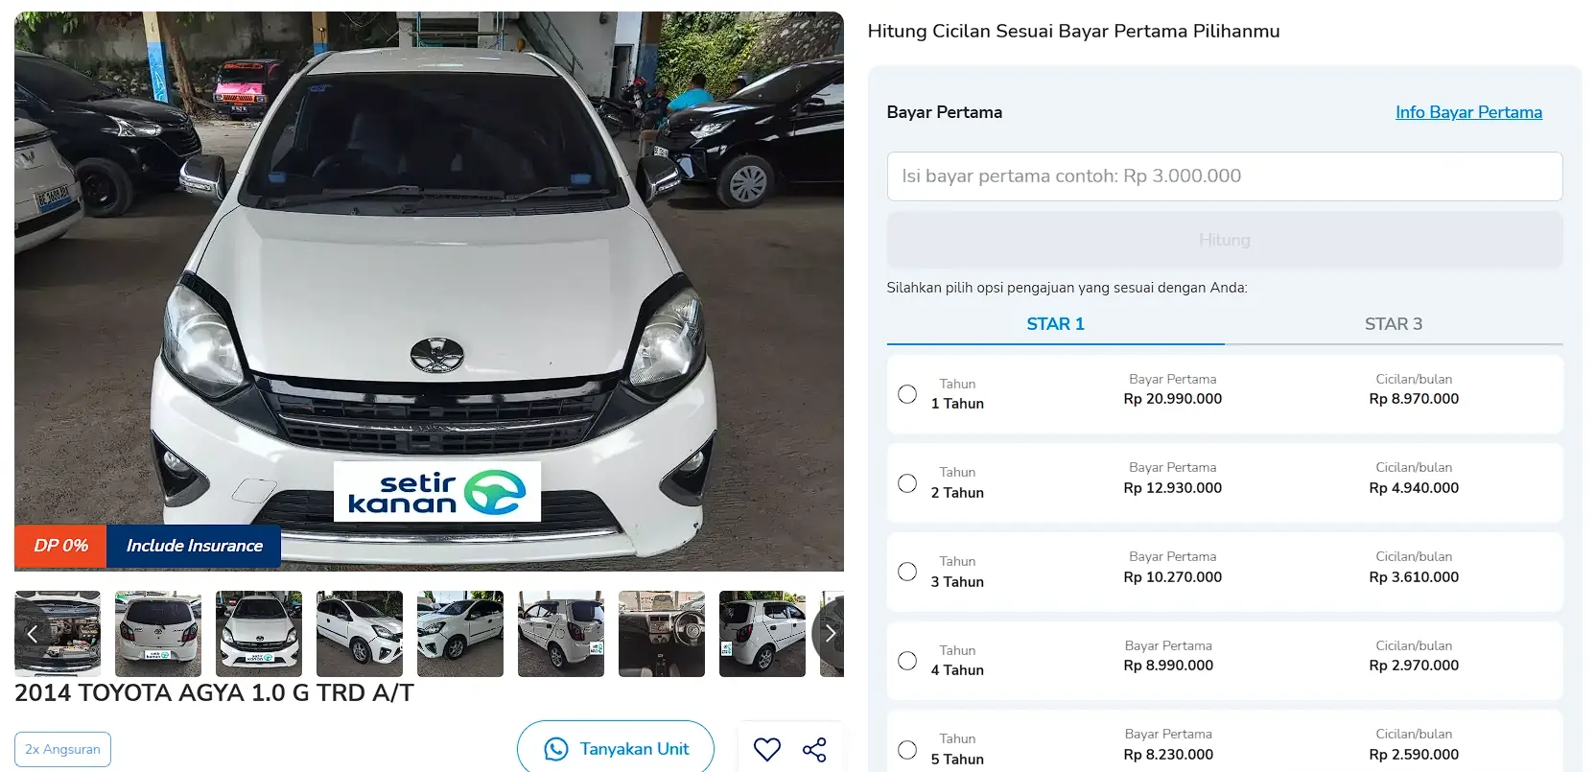Click the 2x Angsuran tag
The width and height of the screenshot is (1595, 772).
coord(62,749)
